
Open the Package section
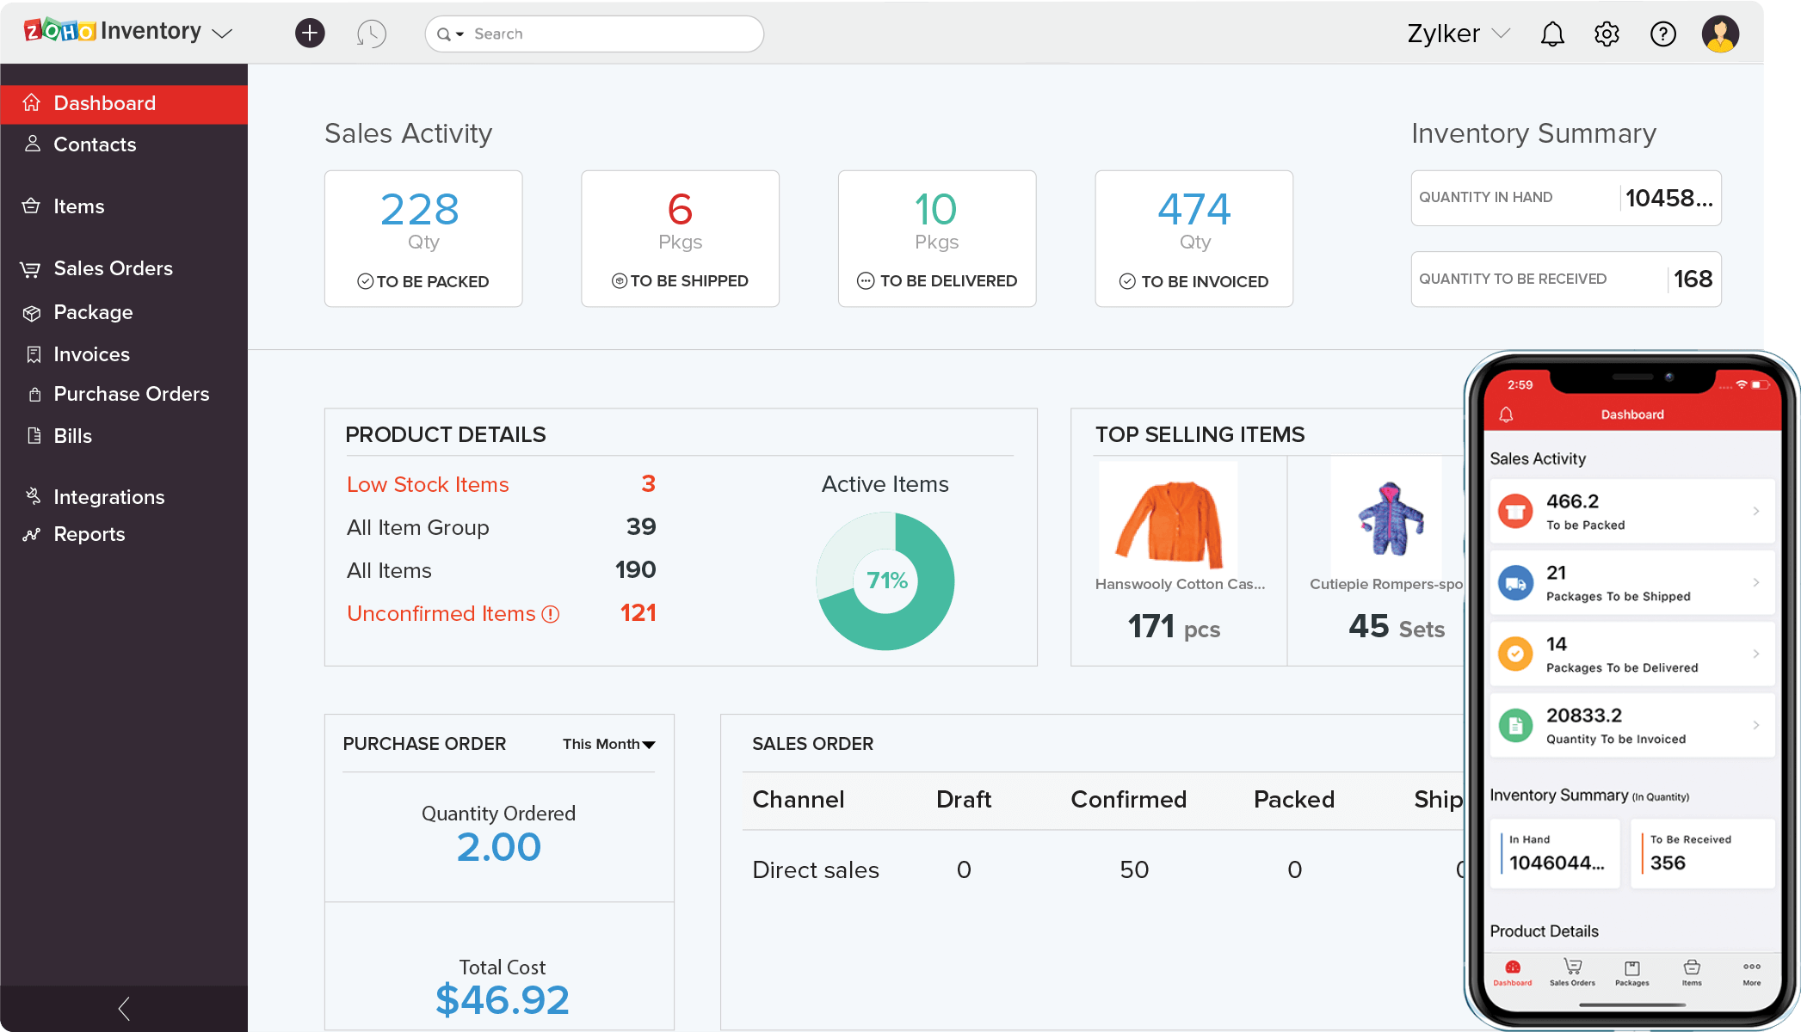[x=93, y=312]
